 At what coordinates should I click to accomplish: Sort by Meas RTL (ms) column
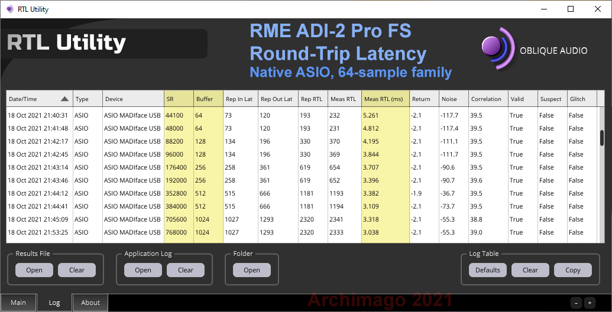(385, 99)
